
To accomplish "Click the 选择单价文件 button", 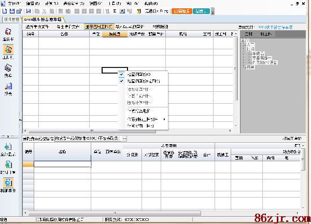I will (37, 26).
